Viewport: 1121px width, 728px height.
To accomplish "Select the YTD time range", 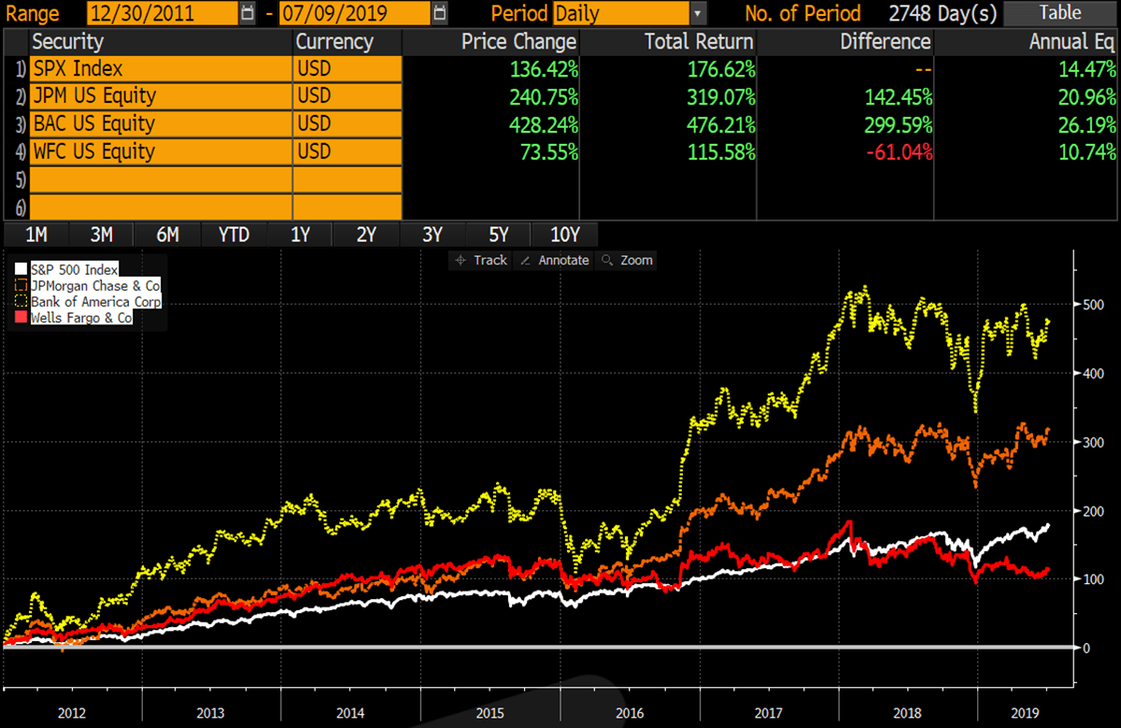I will [234, 235].
